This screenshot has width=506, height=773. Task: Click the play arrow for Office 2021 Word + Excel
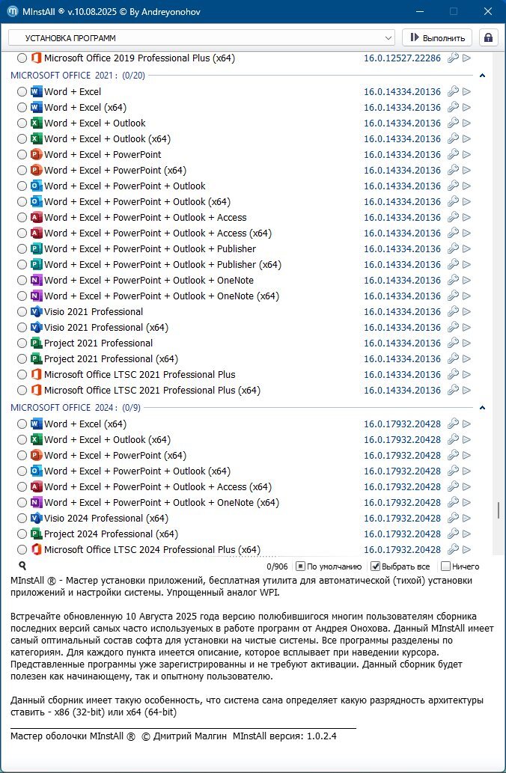pos(466,92)
